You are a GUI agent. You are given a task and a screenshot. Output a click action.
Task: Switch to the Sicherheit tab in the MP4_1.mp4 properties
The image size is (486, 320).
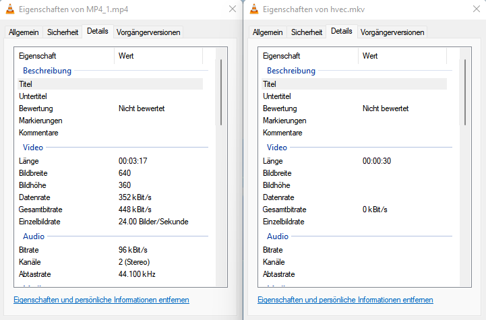click(62, 32)
